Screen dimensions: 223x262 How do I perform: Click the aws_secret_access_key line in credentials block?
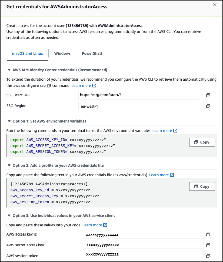(55, 196)
